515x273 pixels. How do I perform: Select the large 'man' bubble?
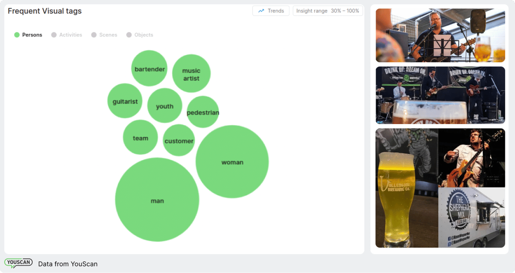[157, 200]
